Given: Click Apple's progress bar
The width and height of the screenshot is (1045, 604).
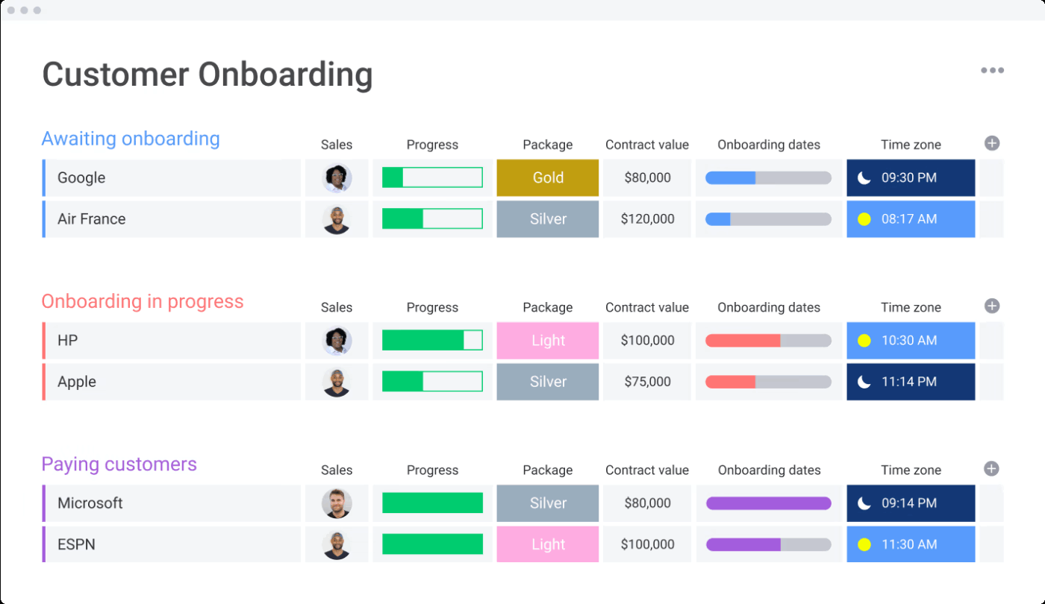Looking at the screenshot, I should pyautogui.click(x=432, y=381).
